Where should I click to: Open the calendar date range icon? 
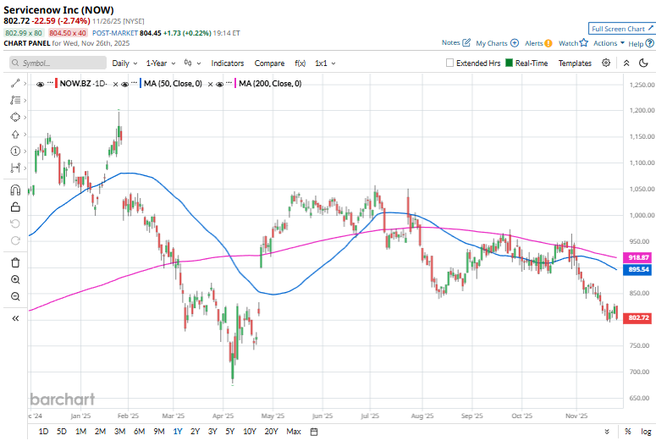[314, 432]
